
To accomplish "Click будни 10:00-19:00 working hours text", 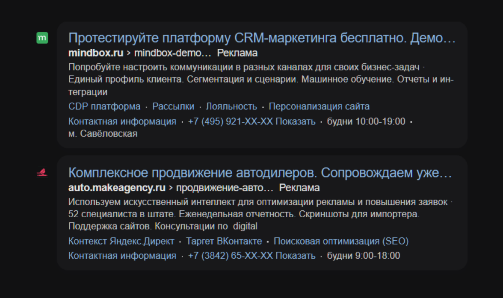I will pyautogui.click(x=366, y=121).
